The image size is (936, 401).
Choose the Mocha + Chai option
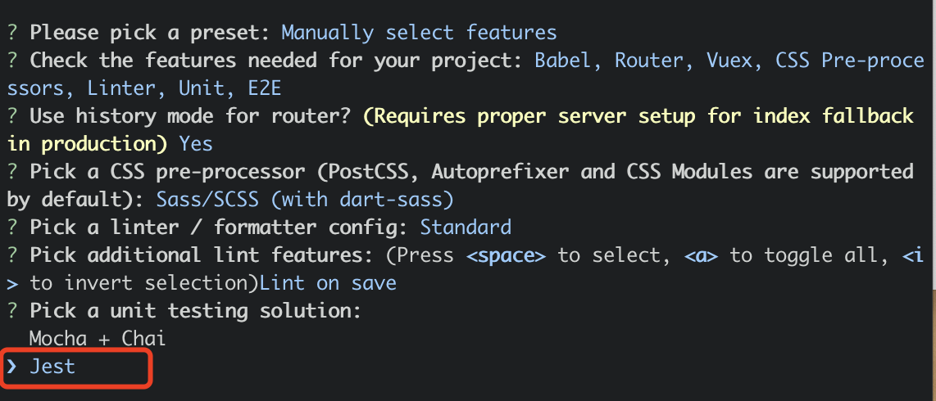[97, 338]
